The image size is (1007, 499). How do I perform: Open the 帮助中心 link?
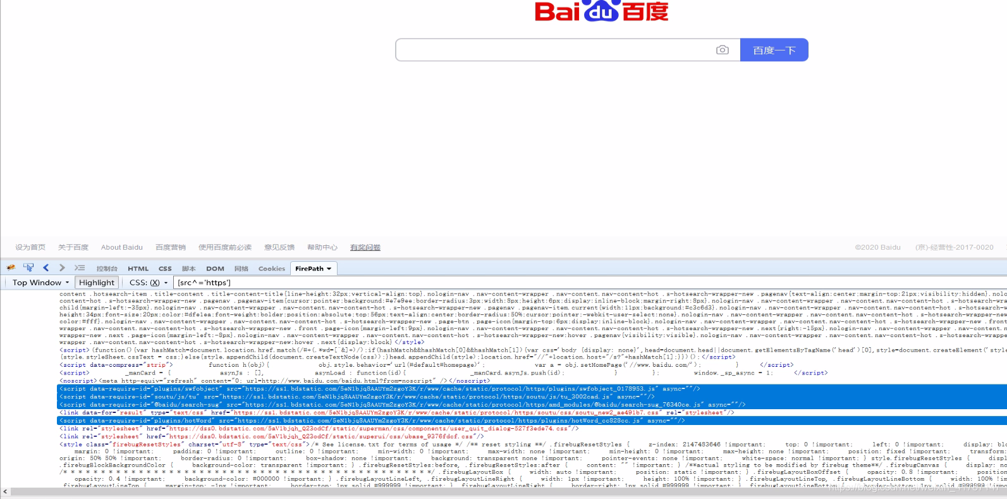(x=322, y=247)
